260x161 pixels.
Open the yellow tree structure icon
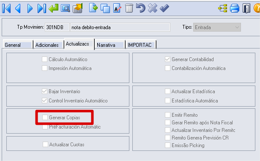point(223,8)
